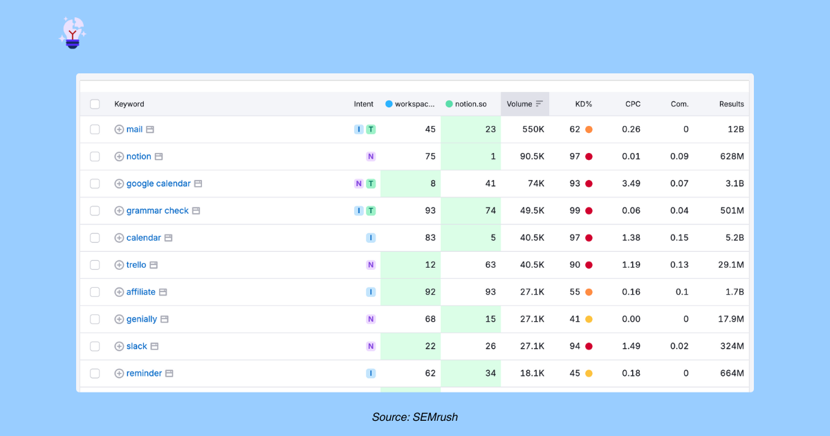Click the plus icon beside trello keyword
The image size is (830, 436).
click(119, 264)
